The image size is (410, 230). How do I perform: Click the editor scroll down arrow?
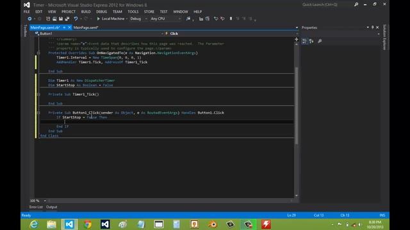[x=296, y=195]
